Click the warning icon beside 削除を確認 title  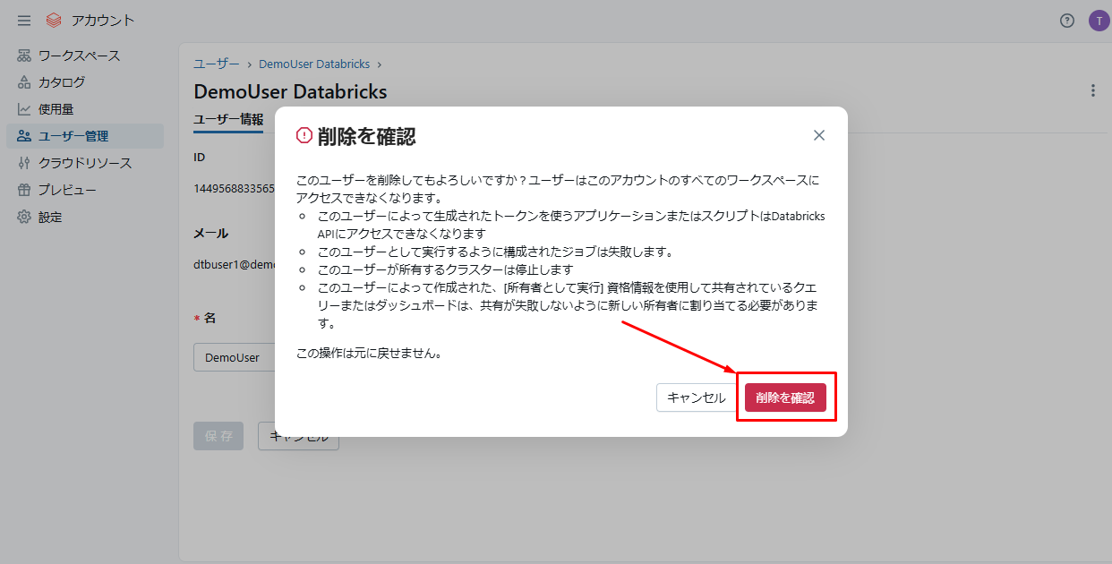pos(304,135)
